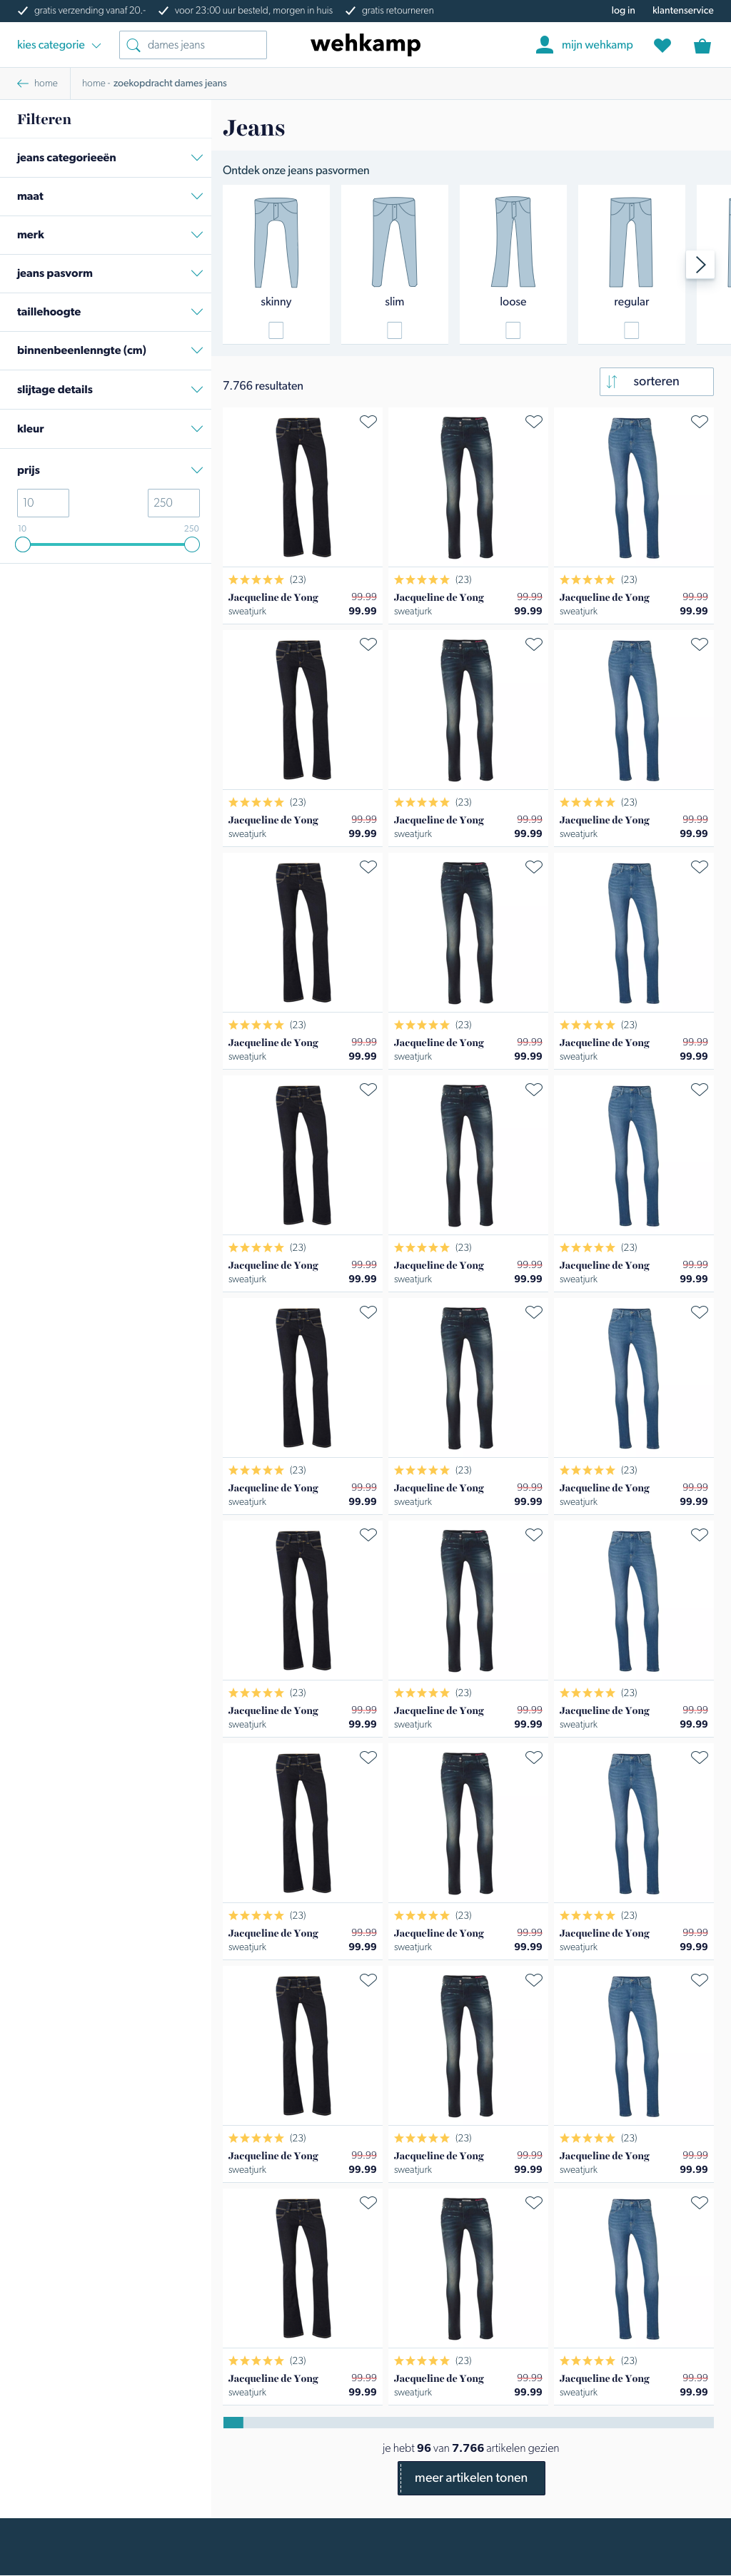
Task: Tick the regular fit checkbox
Action: pyautogui.click(x=631, y=330)
